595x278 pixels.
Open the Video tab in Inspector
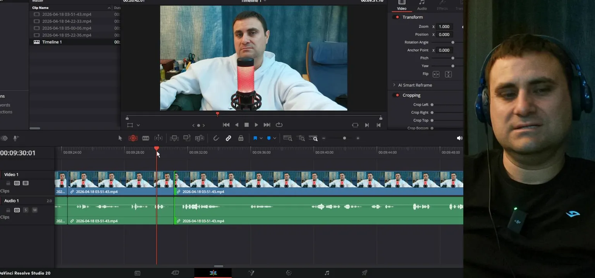(x=402, y=5)
